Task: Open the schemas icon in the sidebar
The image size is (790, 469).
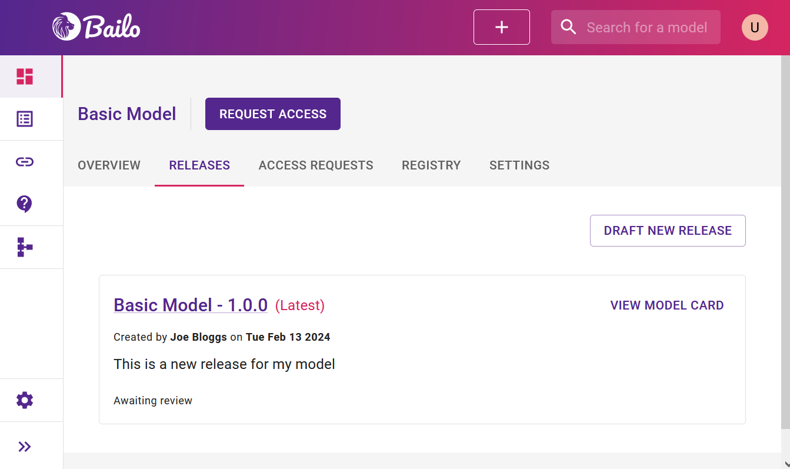Action: [24, 247]
